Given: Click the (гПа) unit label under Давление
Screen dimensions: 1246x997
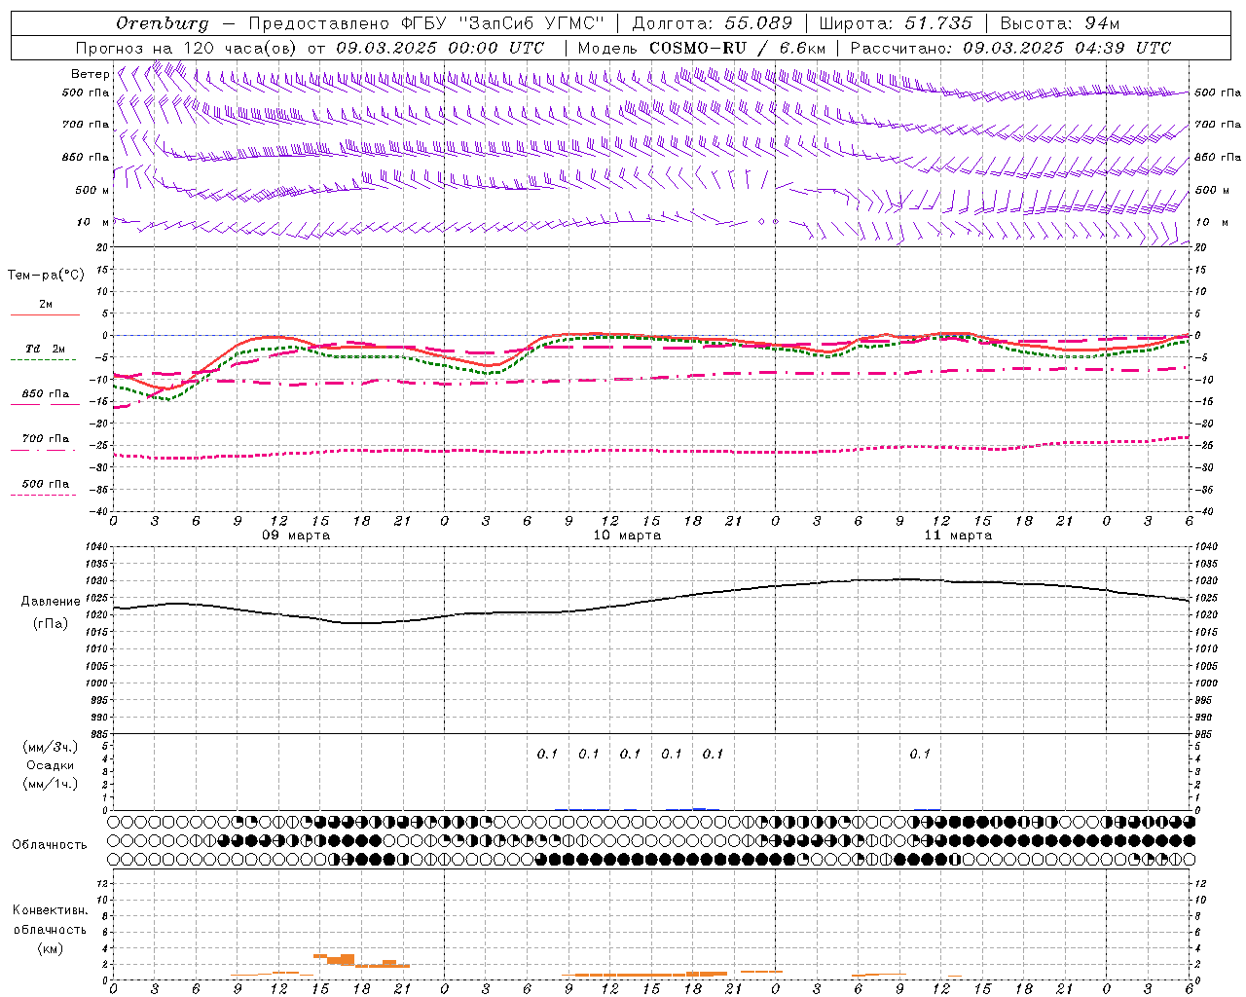Looking at the screenshot, I should point(51,624).
